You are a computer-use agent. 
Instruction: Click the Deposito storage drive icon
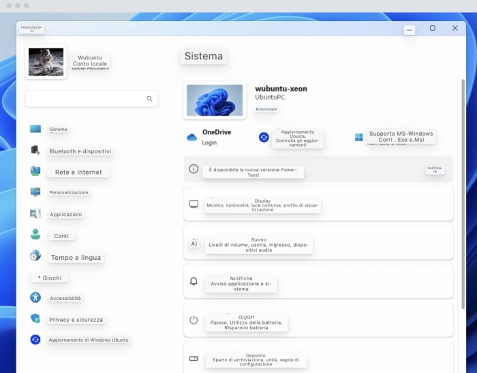pyautogui.click(x=194, y=359)
